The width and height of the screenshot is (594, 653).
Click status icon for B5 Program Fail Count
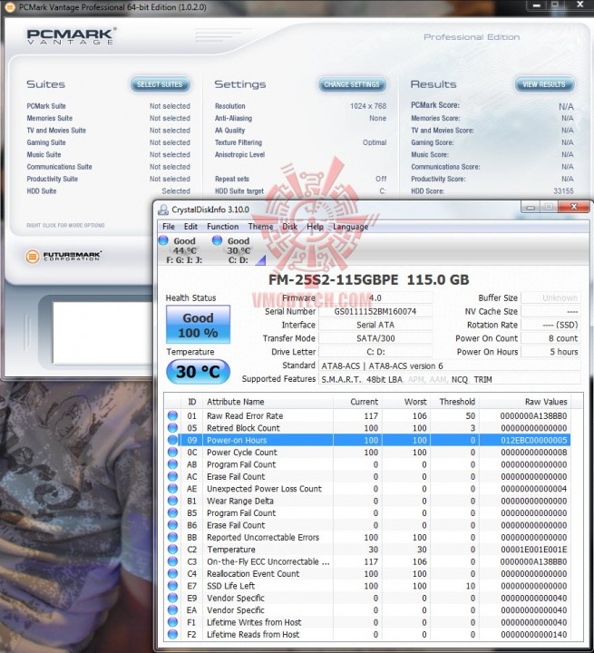click(x=172, y=512)
